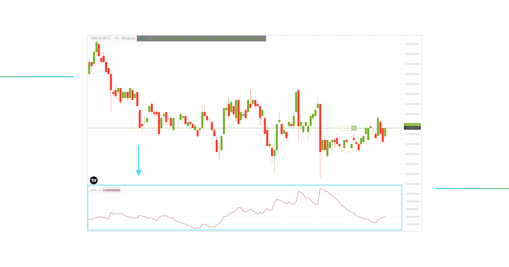The image size is (509, 267).
Task: Select the ATR 14 indicator label
Action: pos(95,190)
